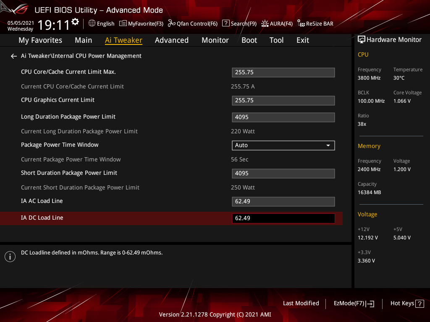Image resolution: width=430 pixels, height=322 pixels.
Task: Click the Voltage section heading
Action: [367, 214]
